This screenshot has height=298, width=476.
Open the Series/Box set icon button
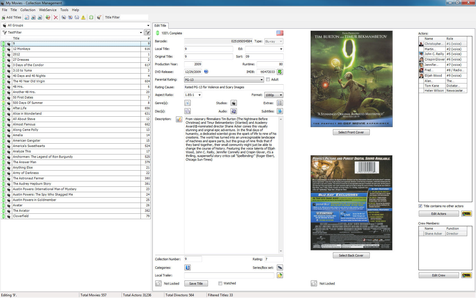tap(280, 268)
